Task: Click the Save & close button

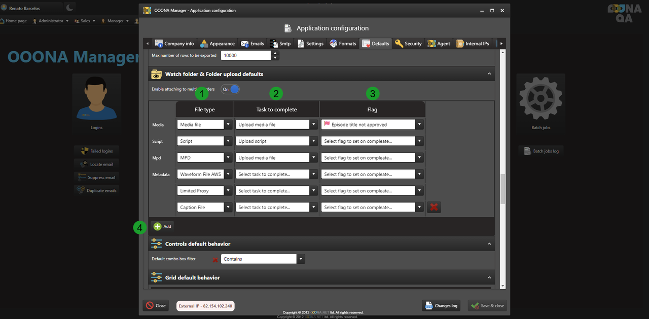Action: pyautogui.click(x=487, y=306)
